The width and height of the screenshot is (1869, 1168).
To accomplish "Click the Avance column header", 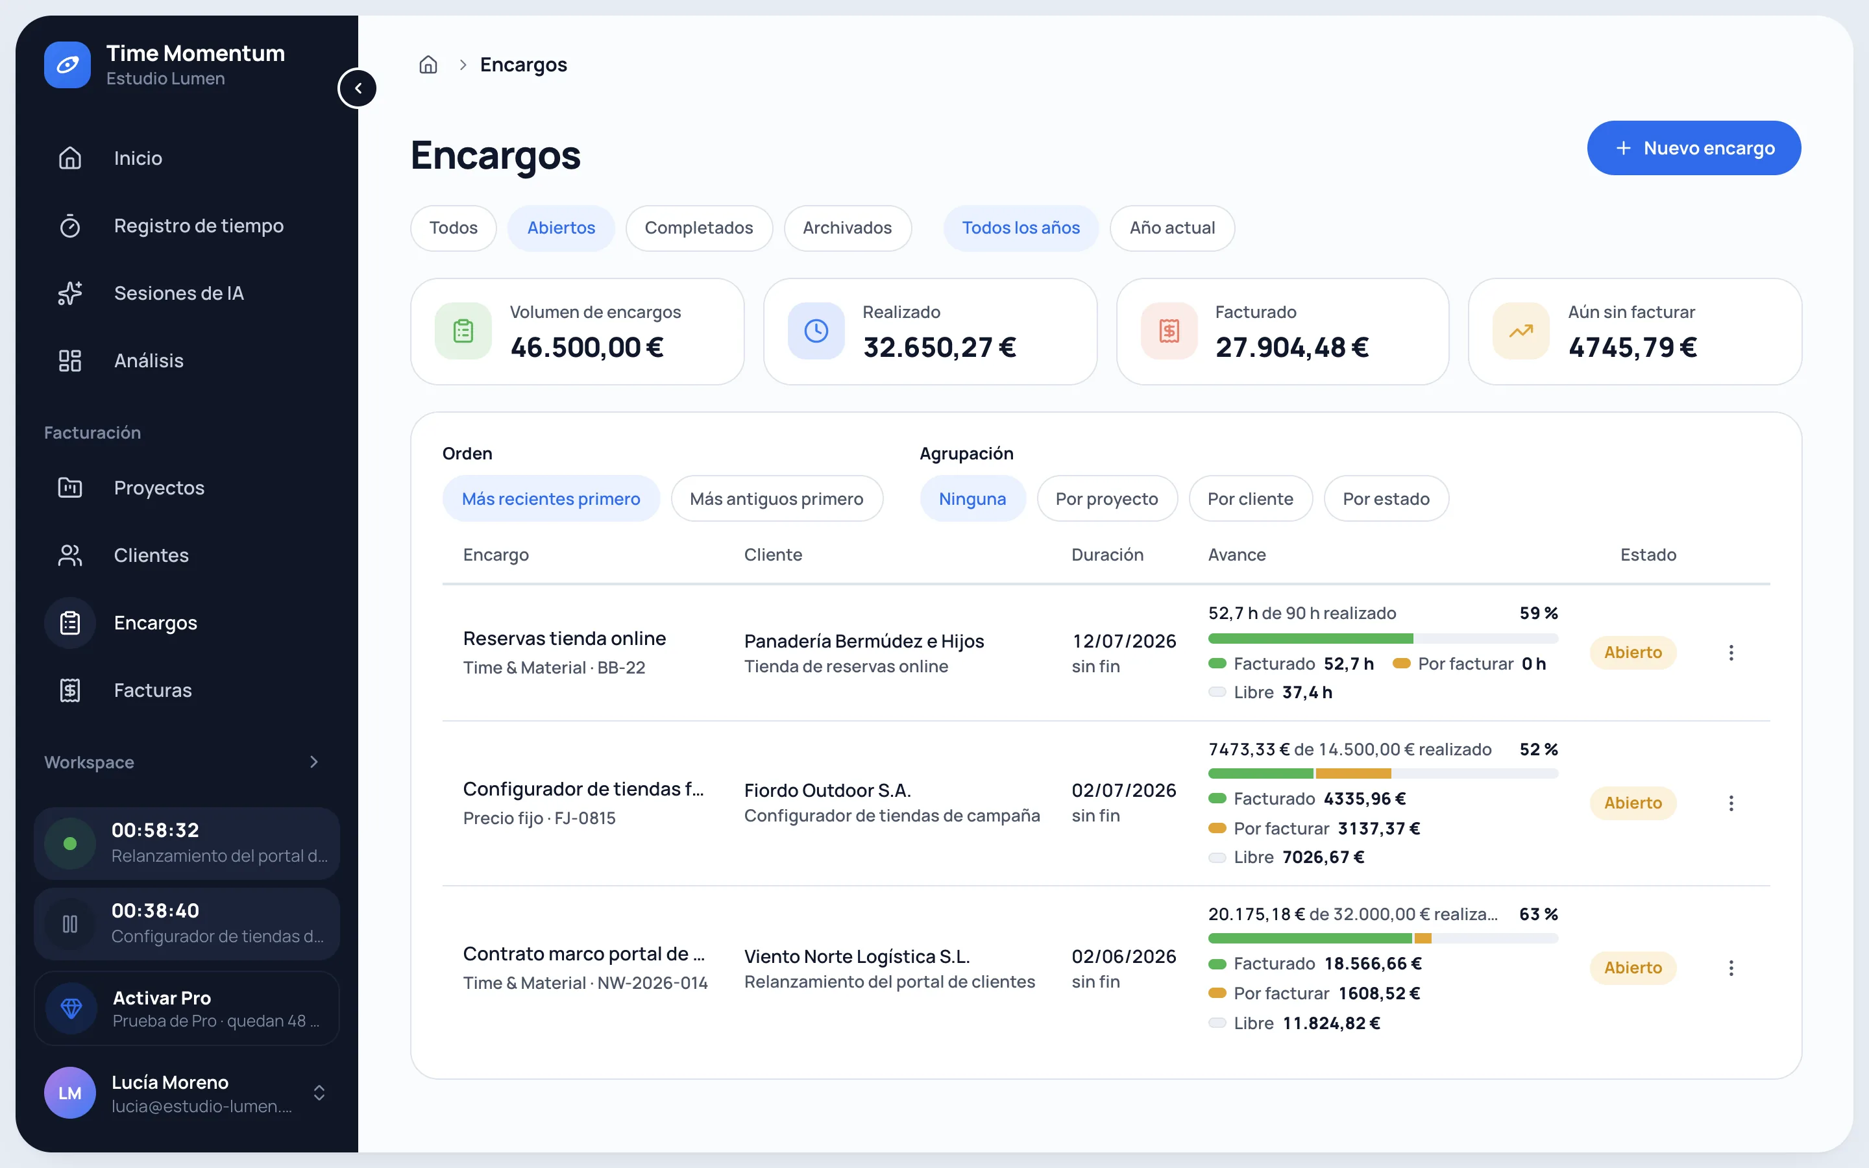I will (1238, 555).
